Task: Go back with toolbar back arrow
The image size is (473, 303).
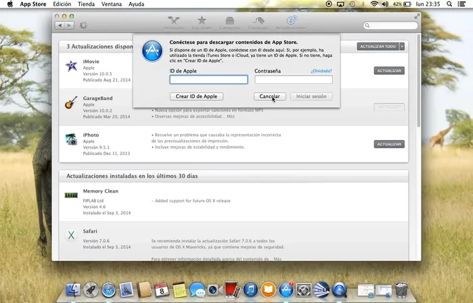Action: [60, 25]
